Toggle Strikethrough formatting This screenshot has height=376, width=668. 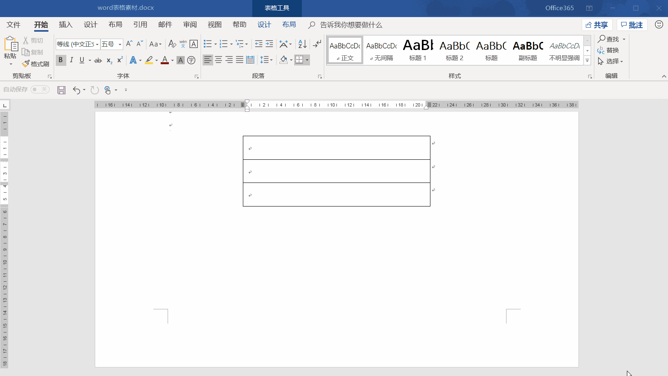click(x=98, y=60)
